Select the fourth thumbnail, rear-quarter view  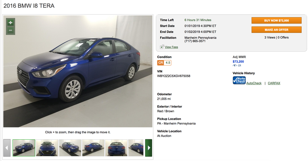pos(93,148)
